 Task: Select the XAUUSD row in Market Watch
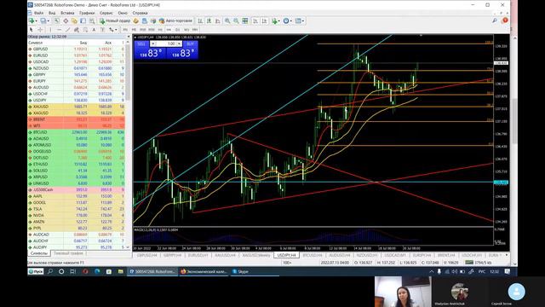pos(77,107)
